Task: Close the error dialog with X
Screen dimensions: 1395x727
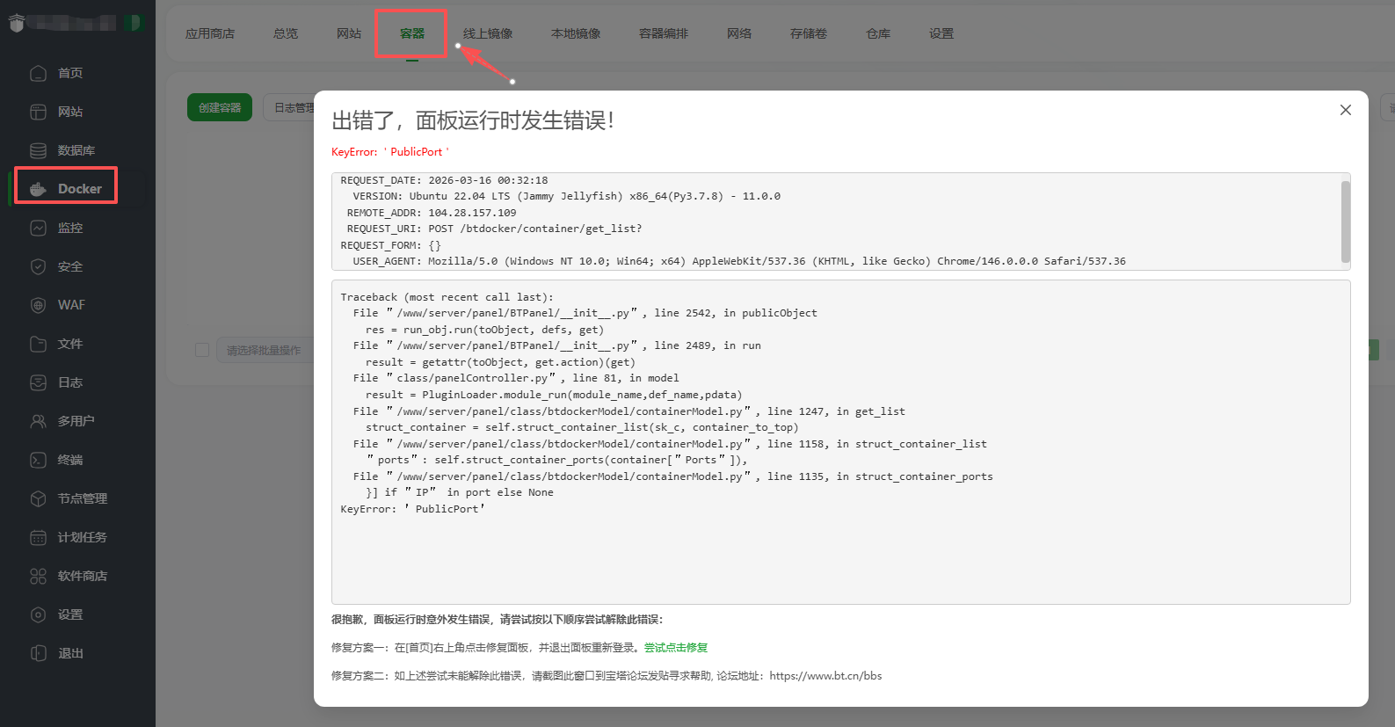Action: [x=1345, y=110]
